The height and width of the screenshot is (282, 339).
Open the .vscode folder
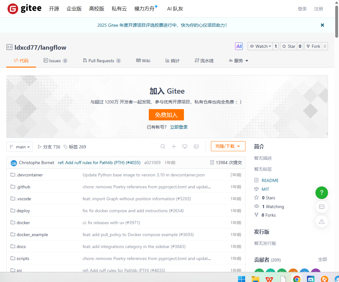pyautogui.click(x=24, y=199)
